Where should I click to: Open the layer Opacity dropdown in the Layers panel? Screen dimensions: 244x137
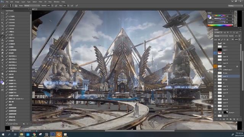(x=239, y=36)
